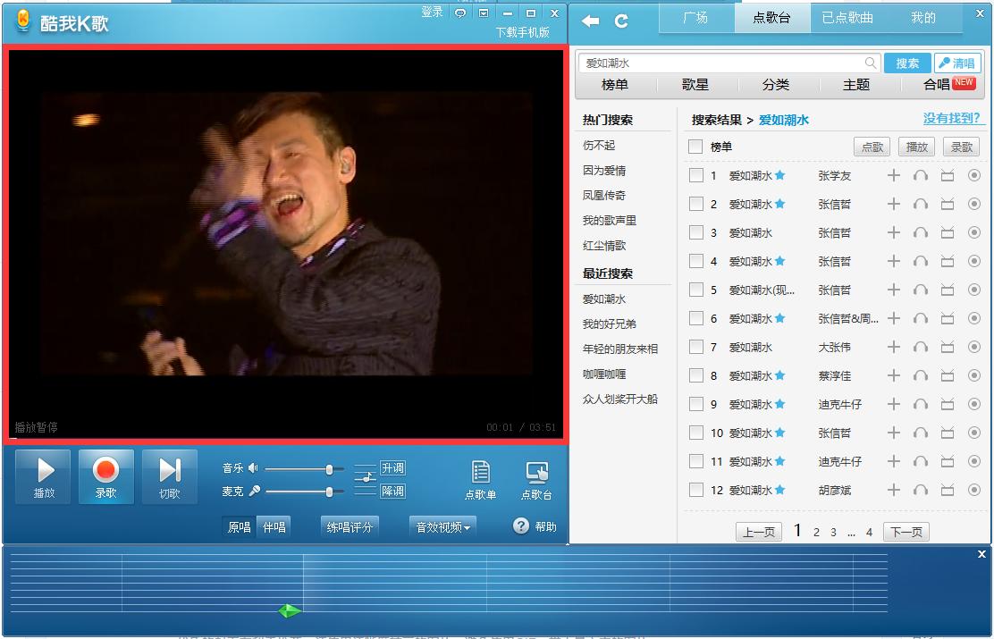This screenshot has height=639, width=994.
Task: Click the plus icon to add 胡彦斌's song
Action: (894, 490)
